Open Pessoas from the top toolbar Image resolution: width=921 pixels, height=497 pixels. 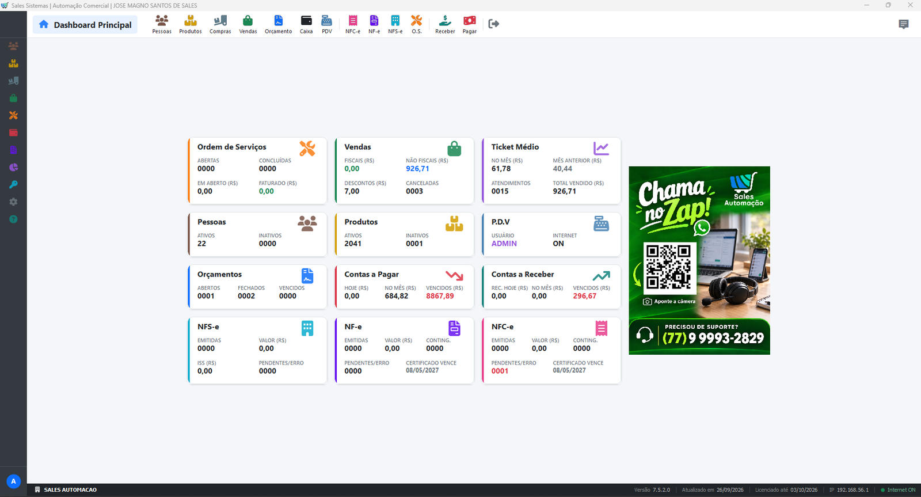tap(162, 24)
